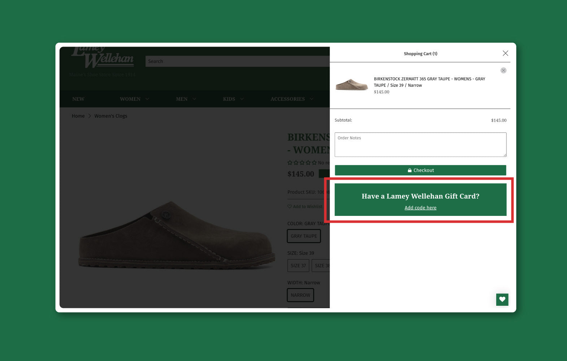The width and height of the screenshot is (567, 361).
Task: Open Women's Clogs breadcrumb link
Action: pos(111,116)
